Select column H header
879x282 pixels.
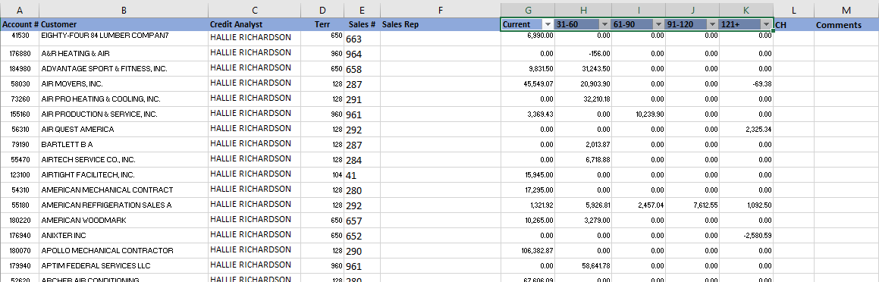(x=583, y=10)
